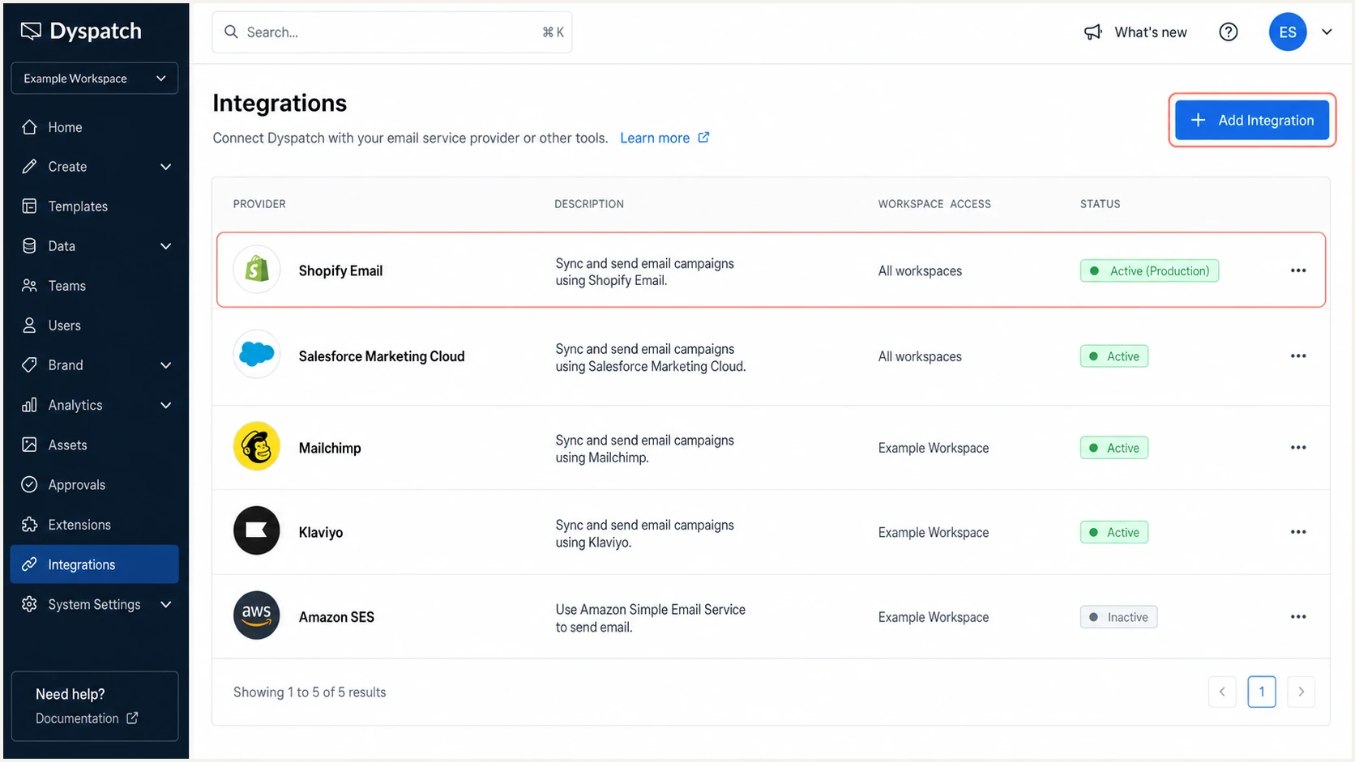The image size is (1355, 762).
Task: Click the Users person icon
Action: [x=30, y=326]
